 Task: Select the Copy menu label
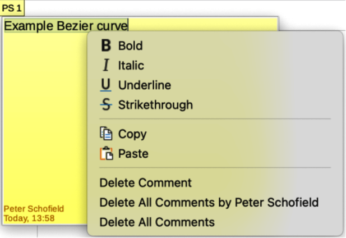click(x=132, y=134)
